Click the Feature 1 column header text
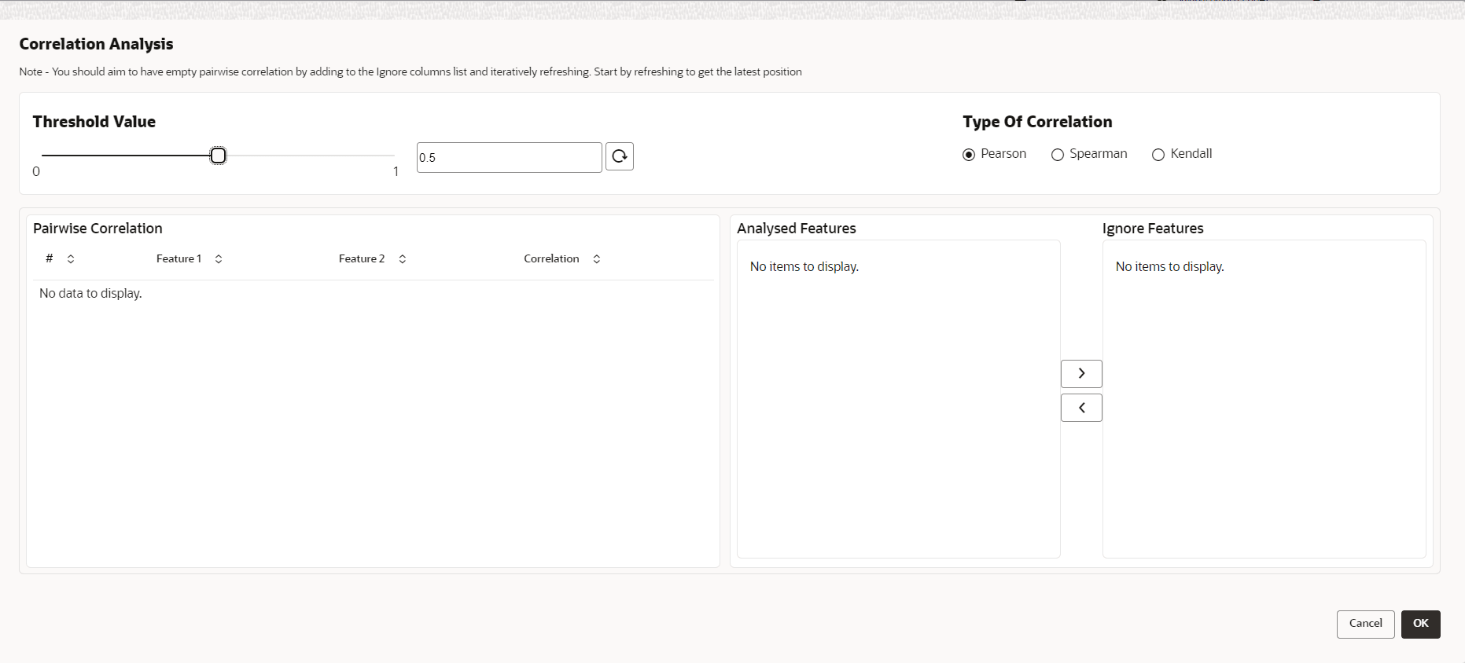Screen dimensions: 1465x663 click(x=179, y=258)
